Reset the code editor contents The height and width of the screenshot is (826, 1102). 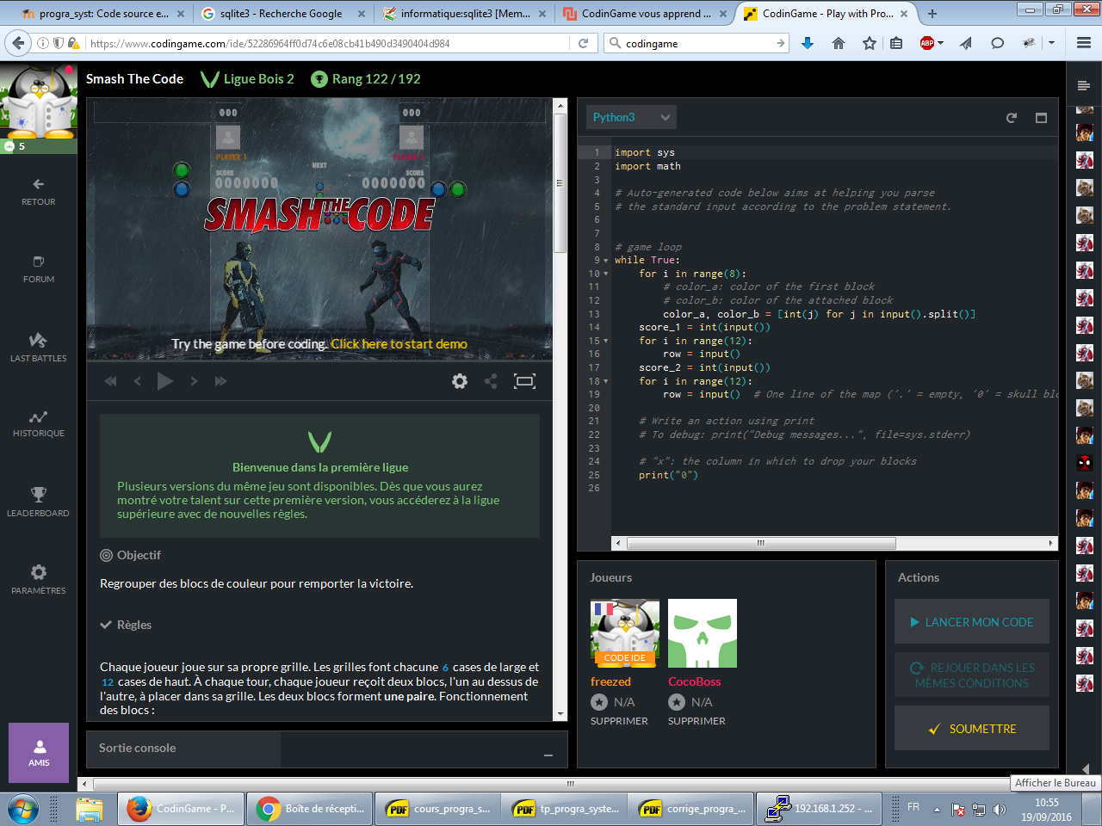[x=1012, y=118]
